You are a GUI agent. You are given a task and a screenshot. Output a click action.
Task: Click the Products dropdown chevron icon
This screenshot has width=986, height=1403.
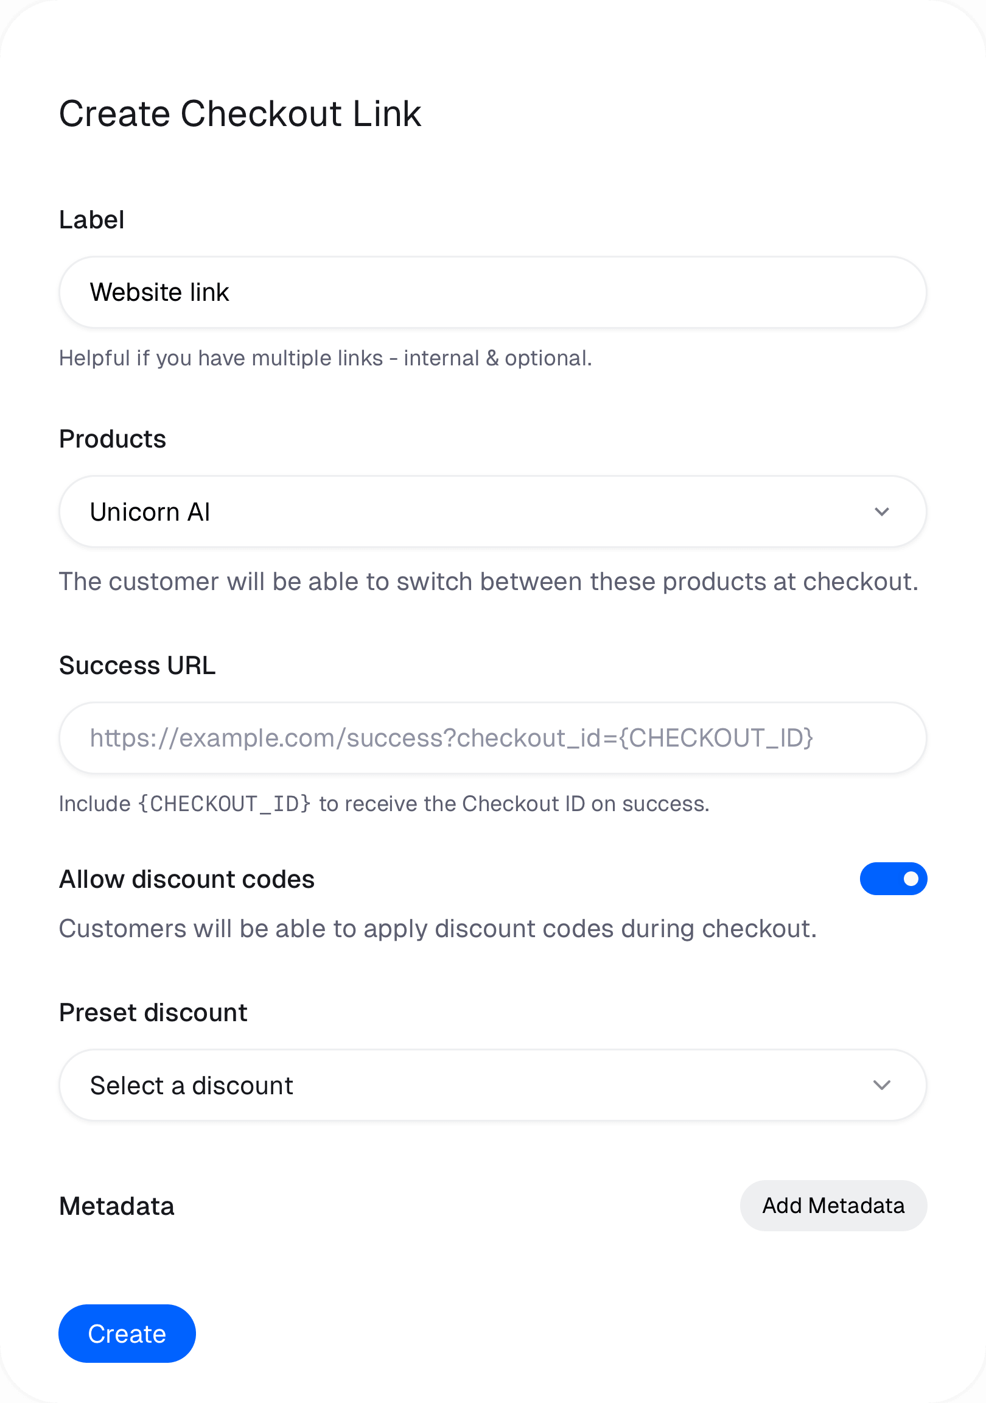881,512
